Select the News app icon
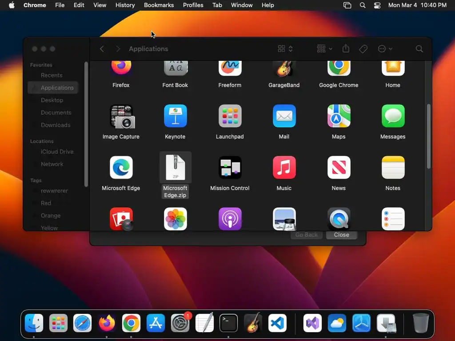This screenshot has width=455, height=341. click(339, 167)
